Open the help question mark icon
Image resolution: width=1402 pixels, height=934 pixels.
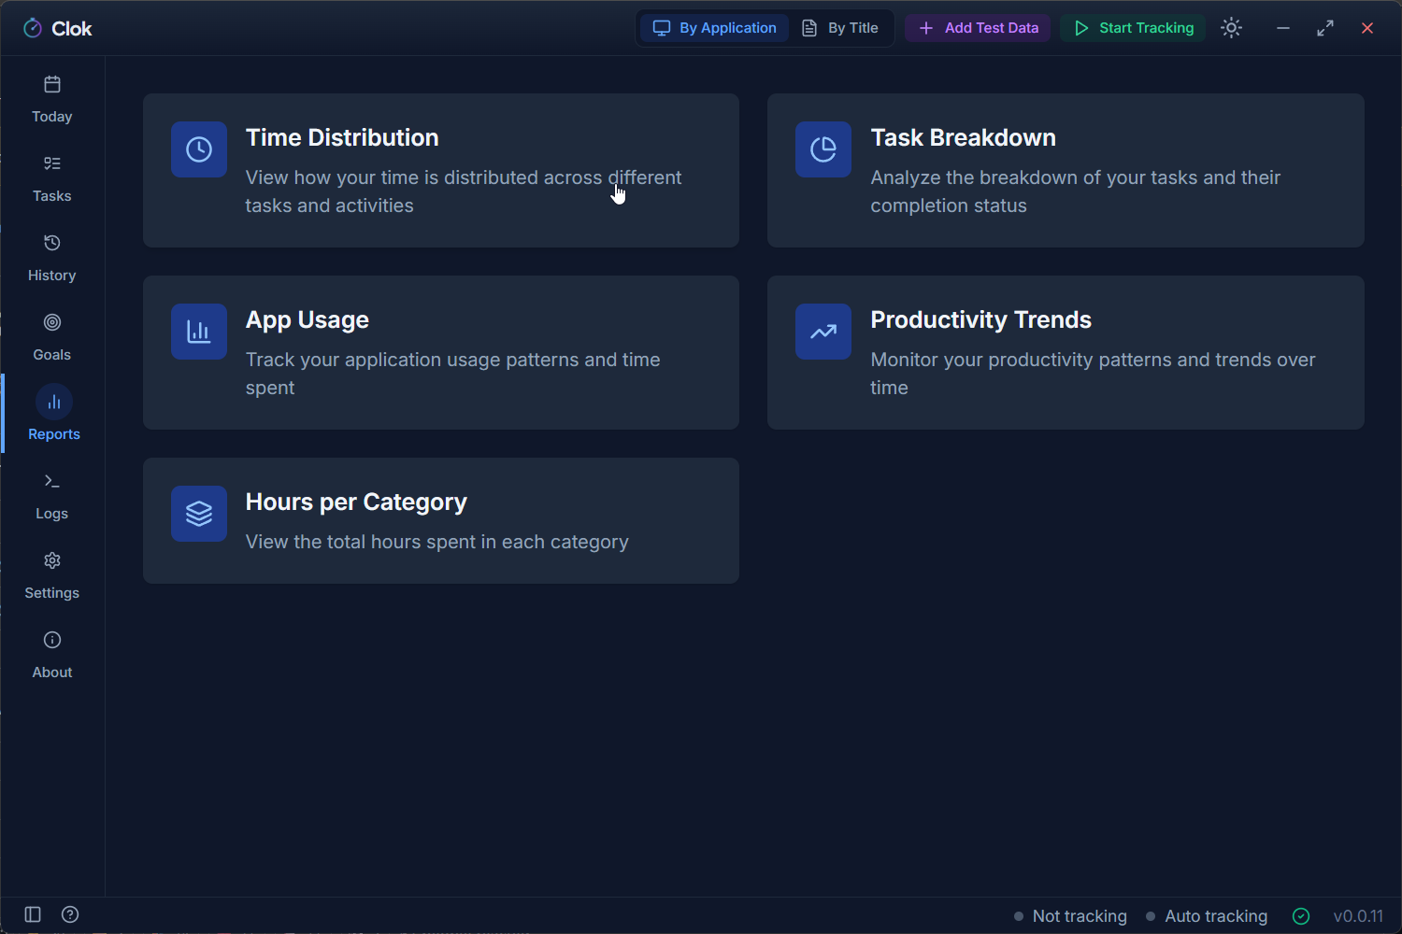click(x=70, y=914)
